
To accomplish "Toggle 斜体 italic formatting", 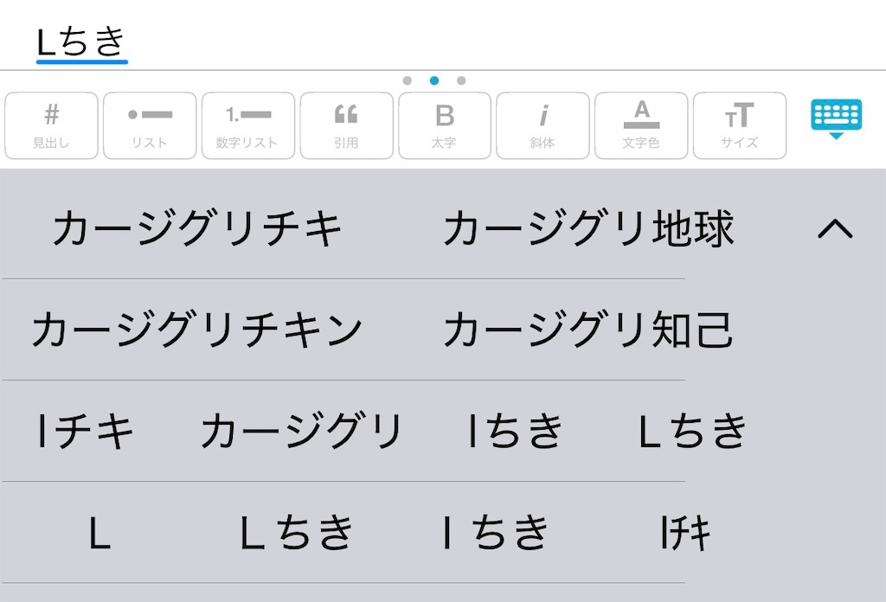I will [543, 125].
